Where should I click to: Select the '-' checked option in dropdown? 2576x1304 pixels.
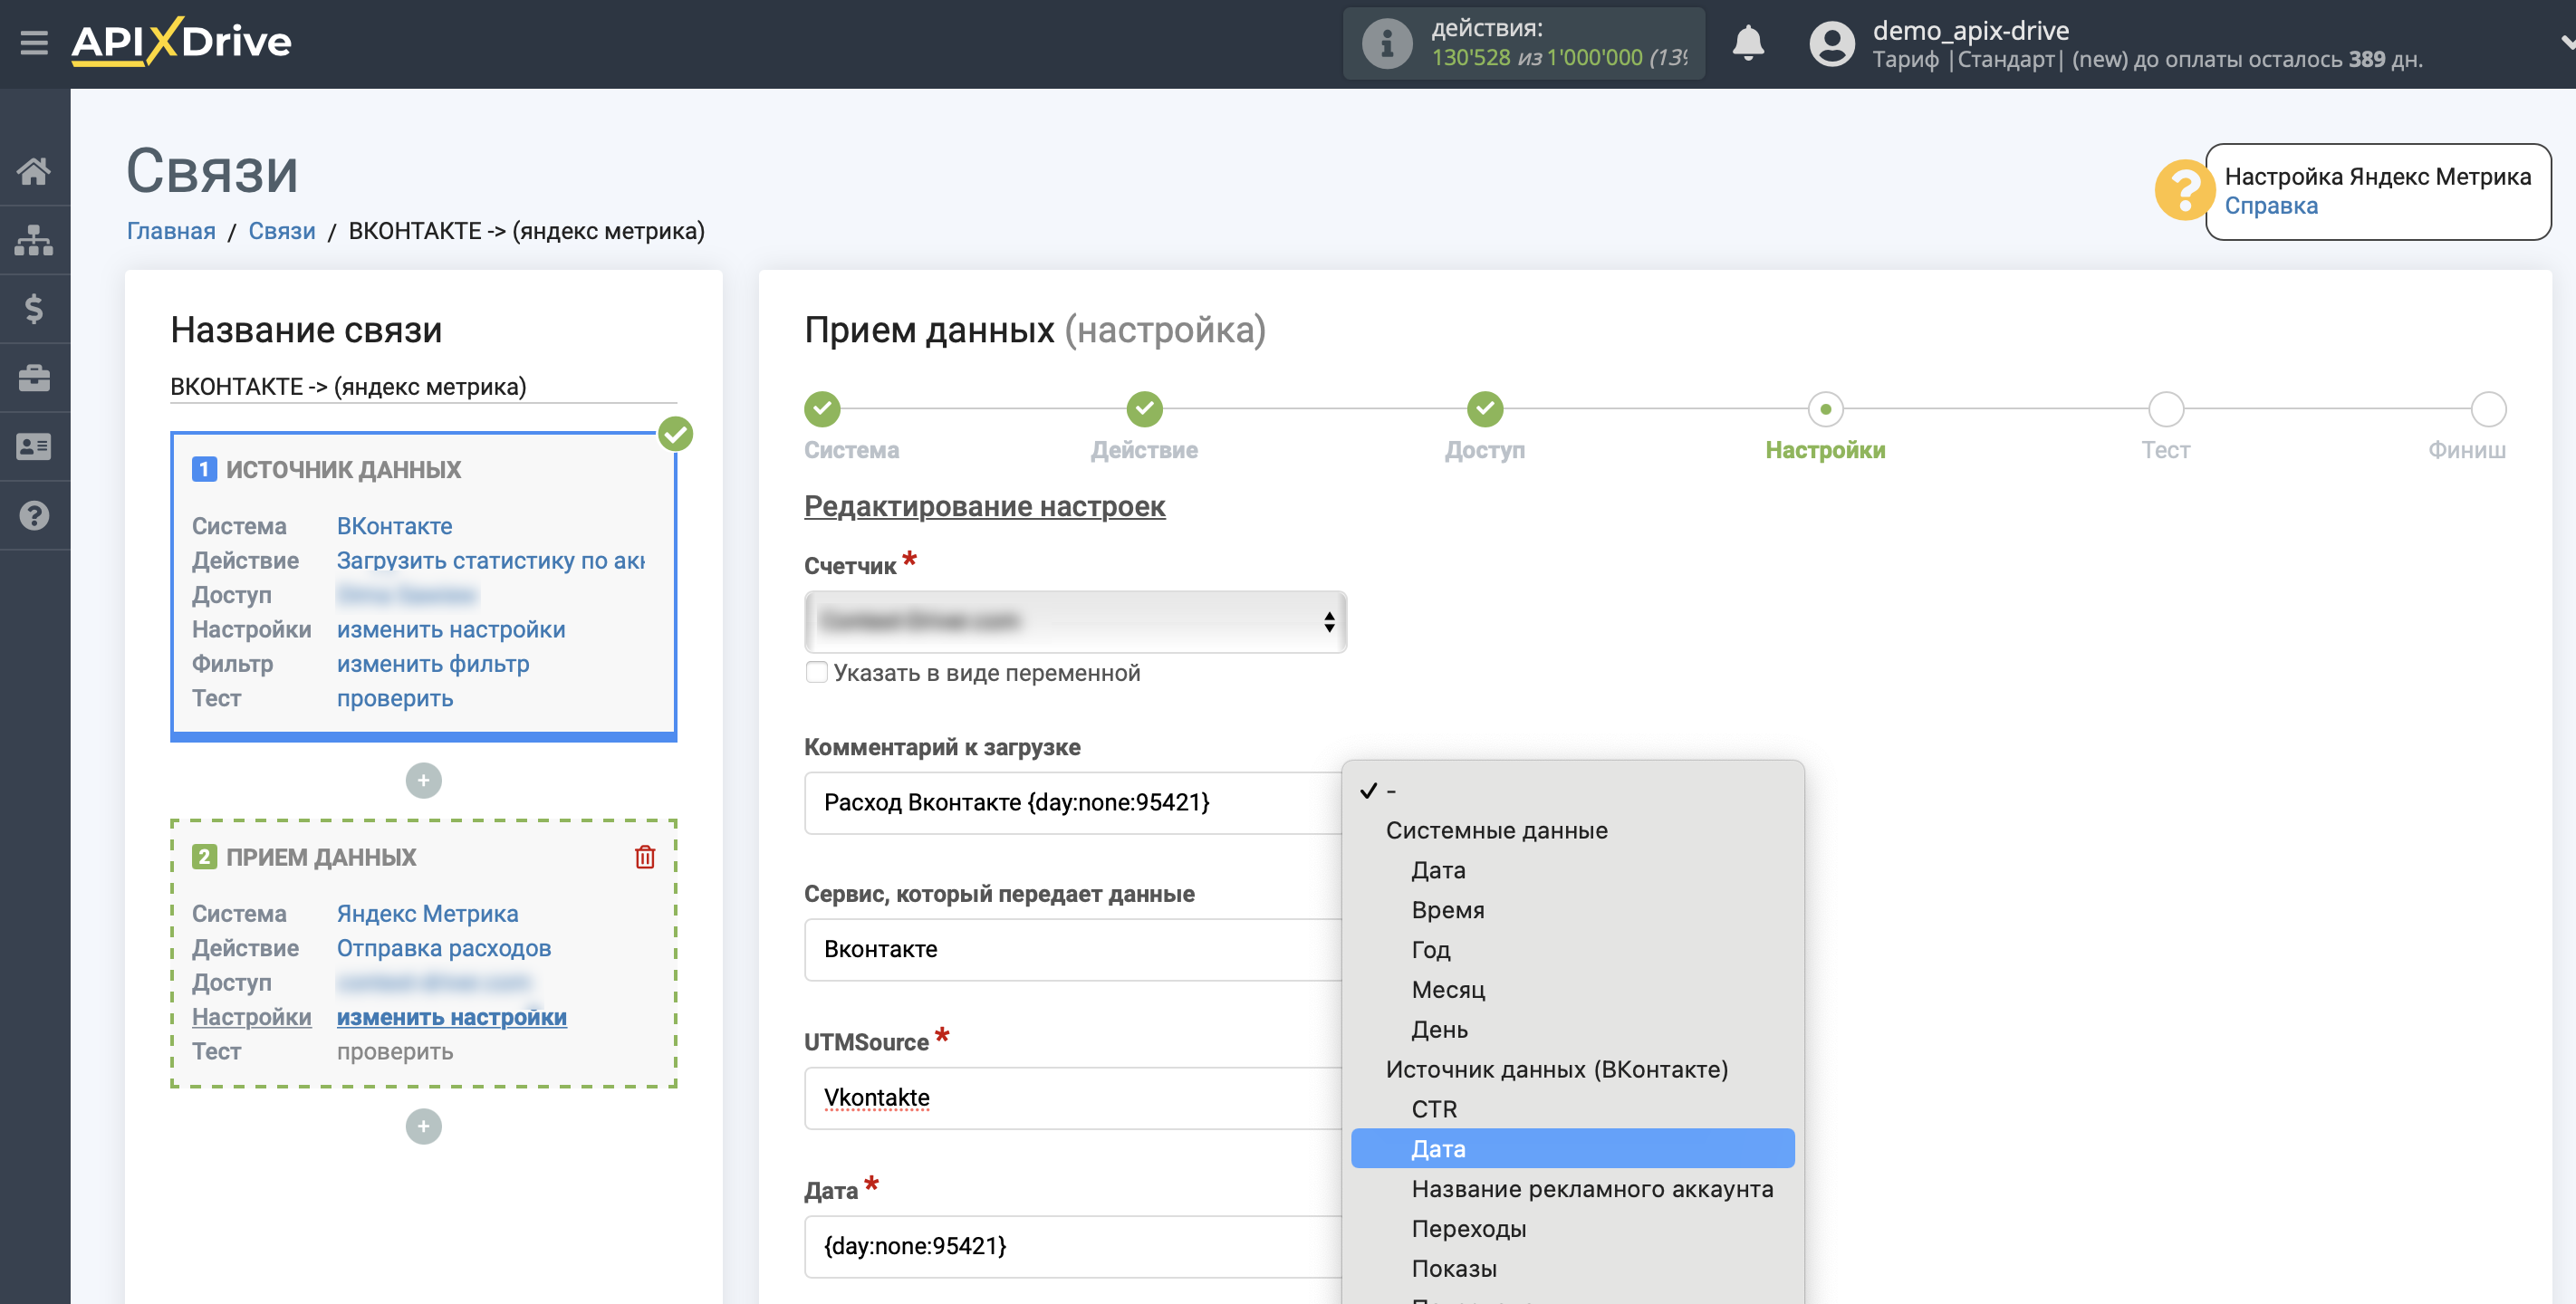[x=1572, y=790]
